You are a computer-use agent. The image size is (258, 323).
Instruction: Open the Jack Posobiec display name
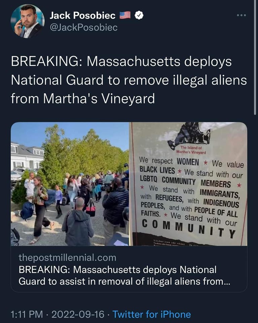82,15
